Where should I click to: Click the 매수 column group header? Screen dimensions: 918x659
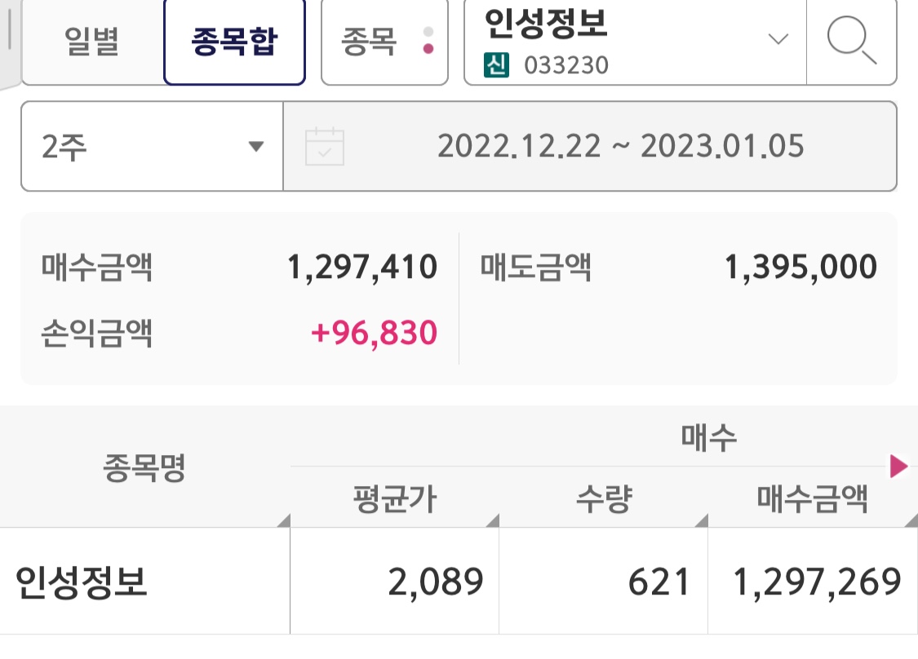(x=708, y=439)
